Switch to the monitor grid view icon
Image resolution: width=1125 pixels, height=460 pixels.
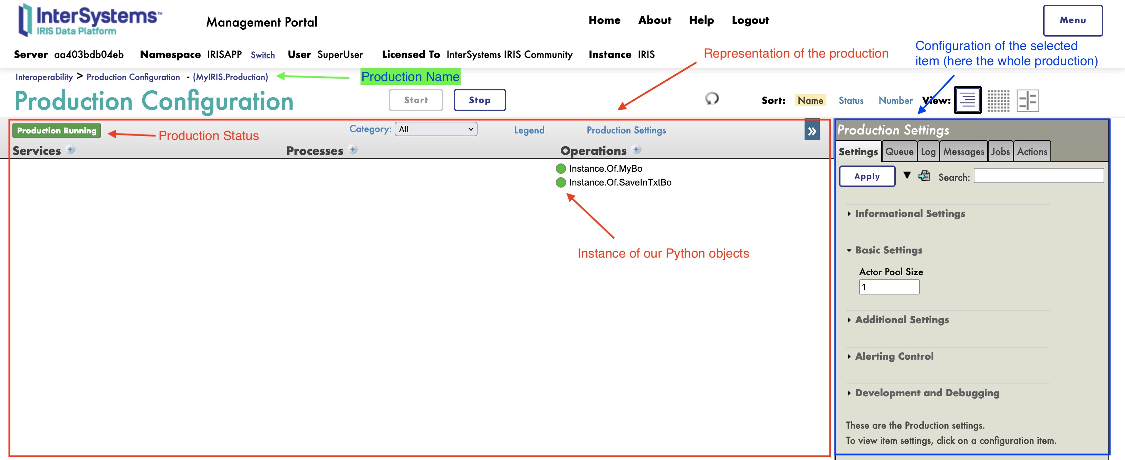pos(998,100)
